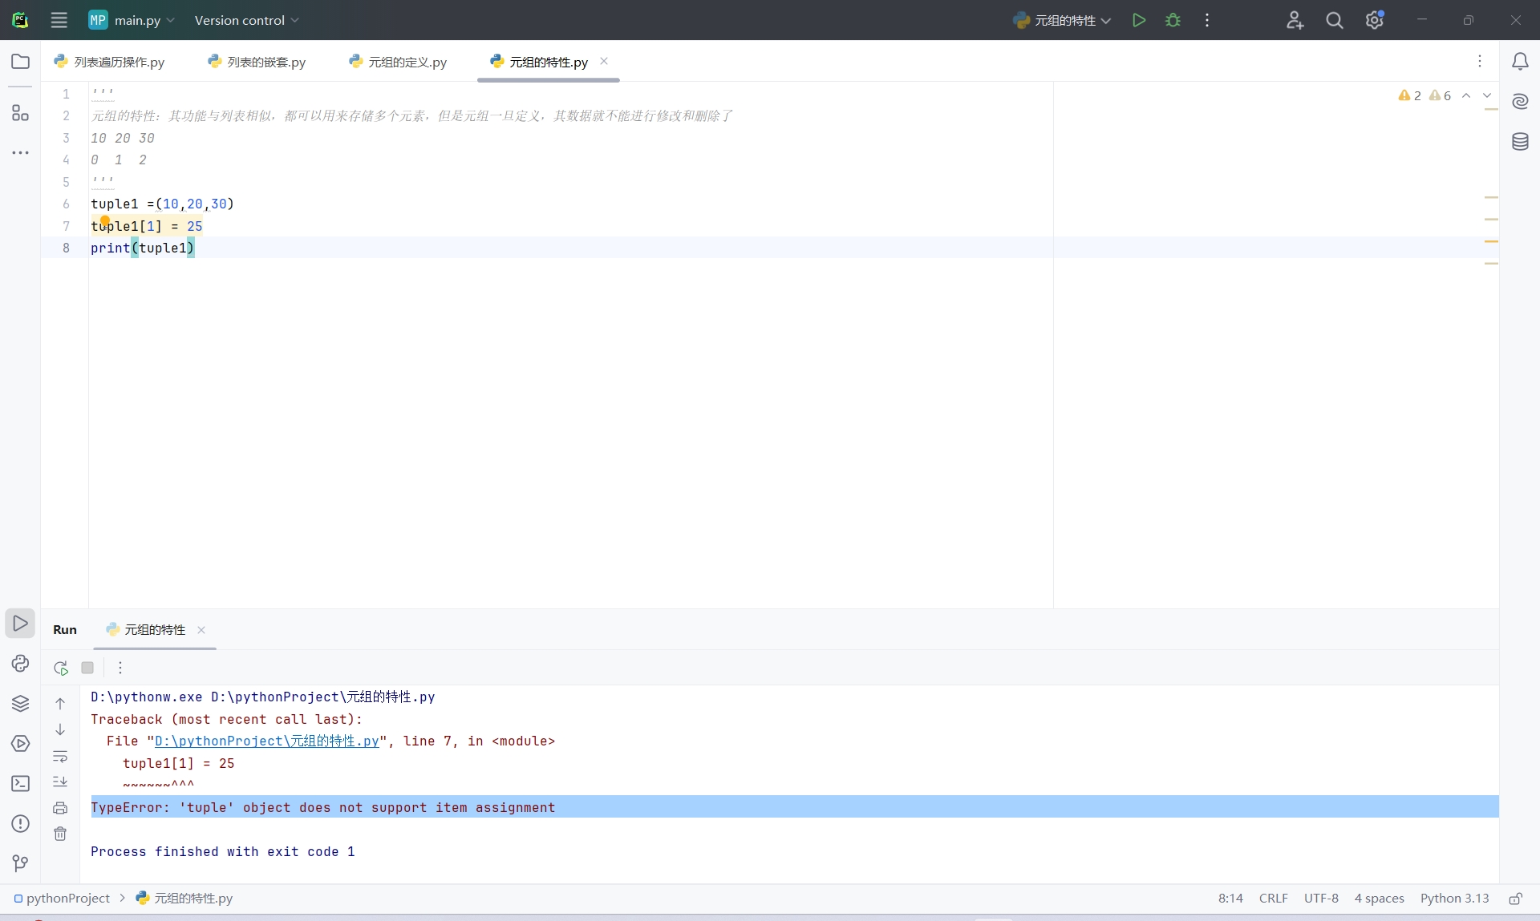This screenshot has width=1540, height=921.
Task: Open Python Packages tool window
Action: (x=20, y=703)
